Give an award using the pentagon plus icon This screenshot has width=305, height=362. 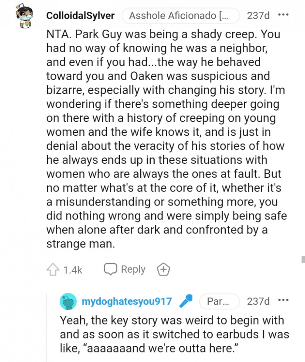pyautogui.click(x=163, y=269)
